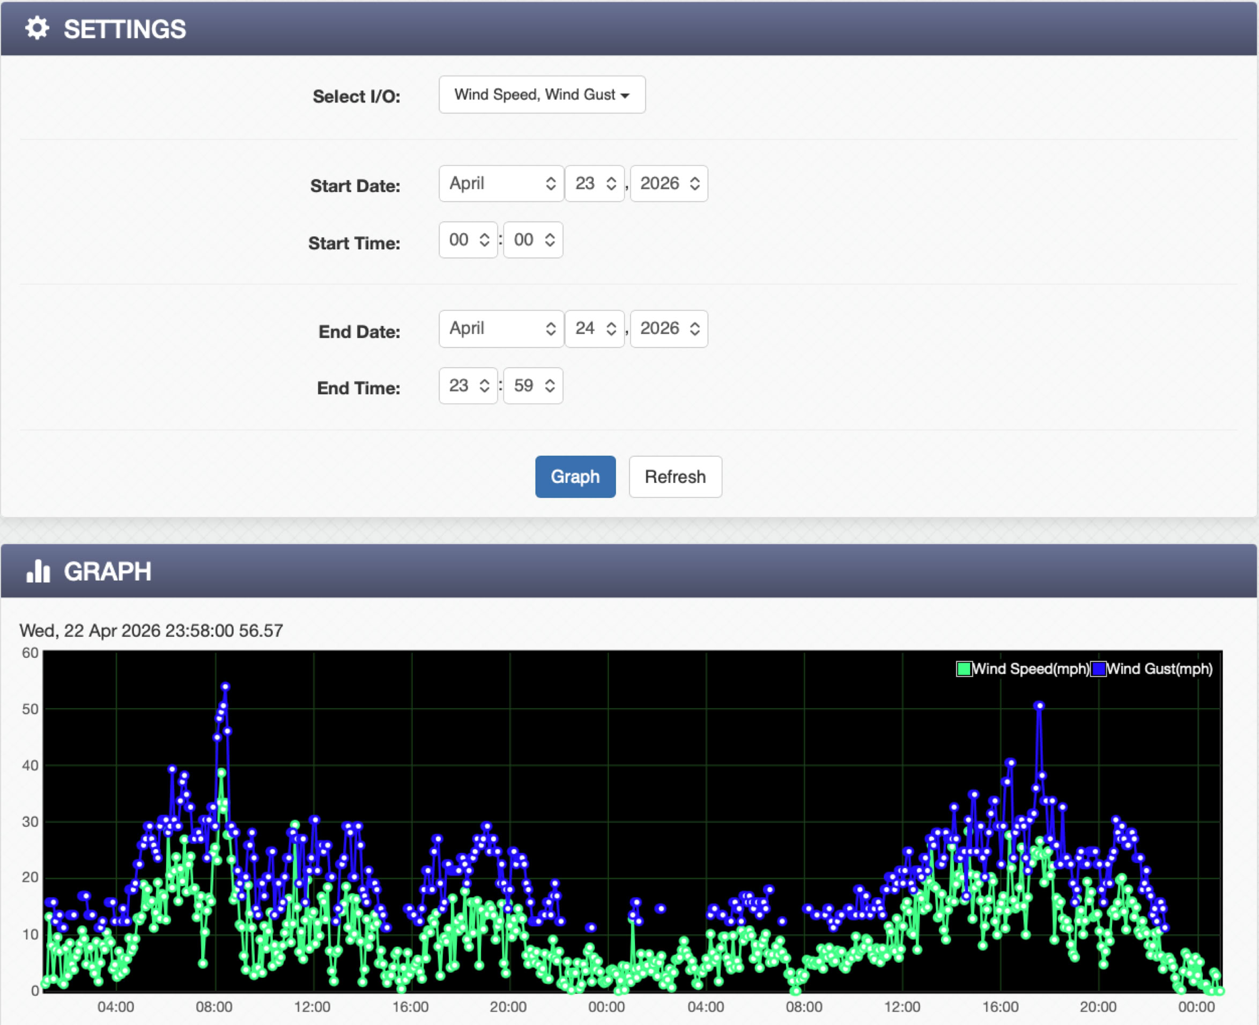
Task: Open the Wind Speed, Wind Gust dropdown
Action: (542, 94)
